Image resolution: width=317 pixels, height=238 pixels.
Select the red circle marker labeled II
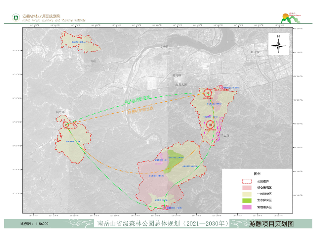click(208, 93)
